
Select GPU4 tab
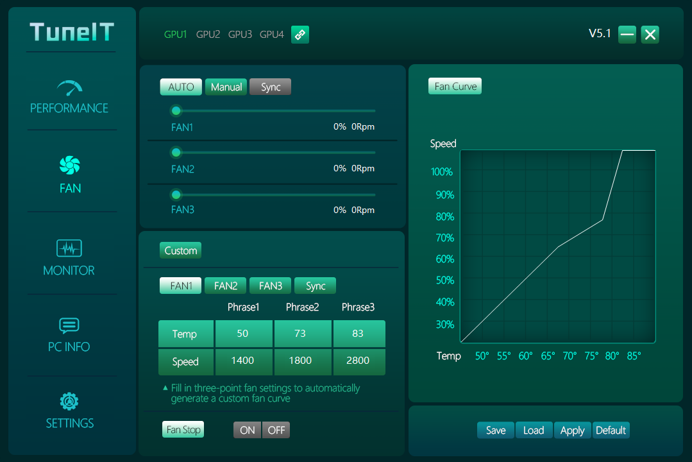pyautogui.click(x=271, y=35)
